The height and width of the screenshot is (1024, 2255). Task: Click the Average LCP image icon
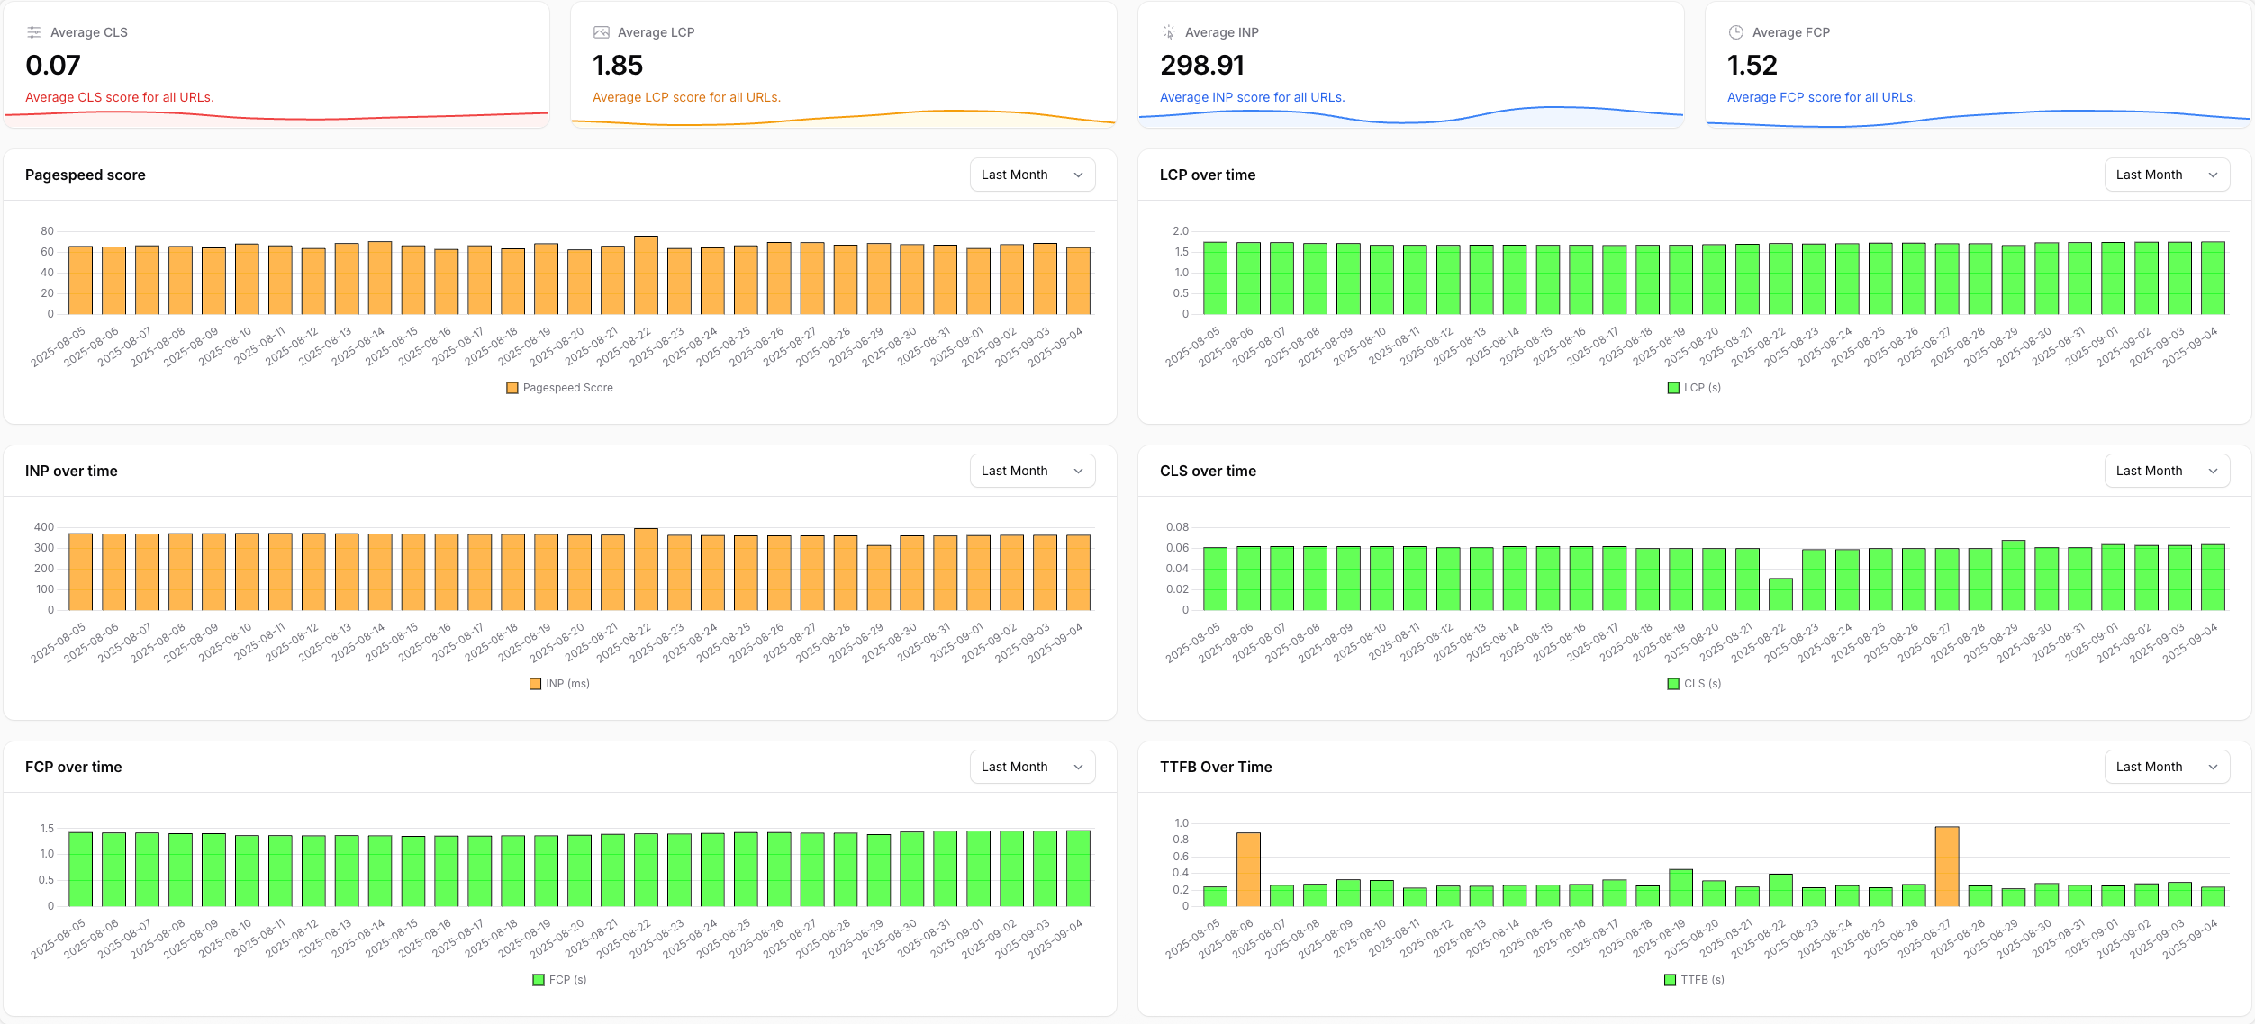[x=602, y=32]
